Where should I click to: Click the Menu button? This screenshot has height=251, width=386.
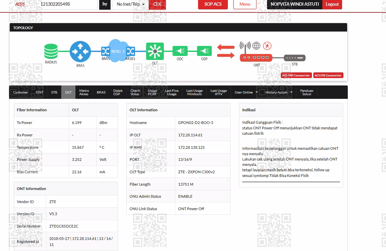[245, 4]
